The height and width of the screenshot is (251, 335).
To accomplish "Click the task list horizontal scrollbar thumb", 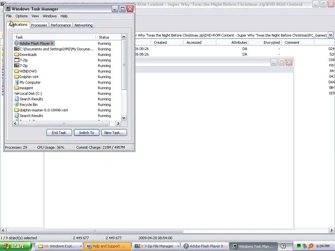I will click(x=64, y=123).
